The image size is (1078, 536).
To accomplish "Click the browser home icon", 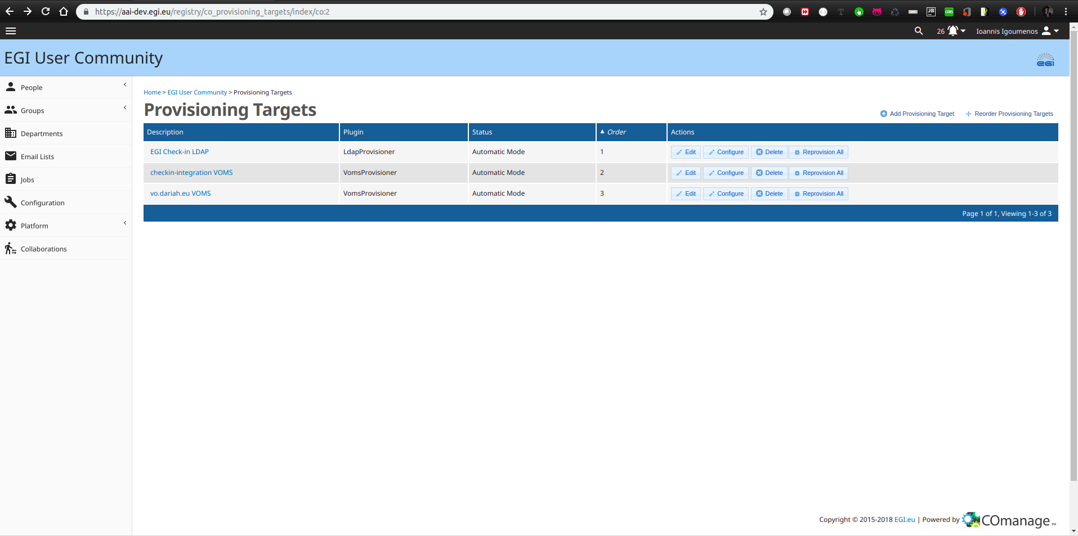I will (x=64, y=11).
